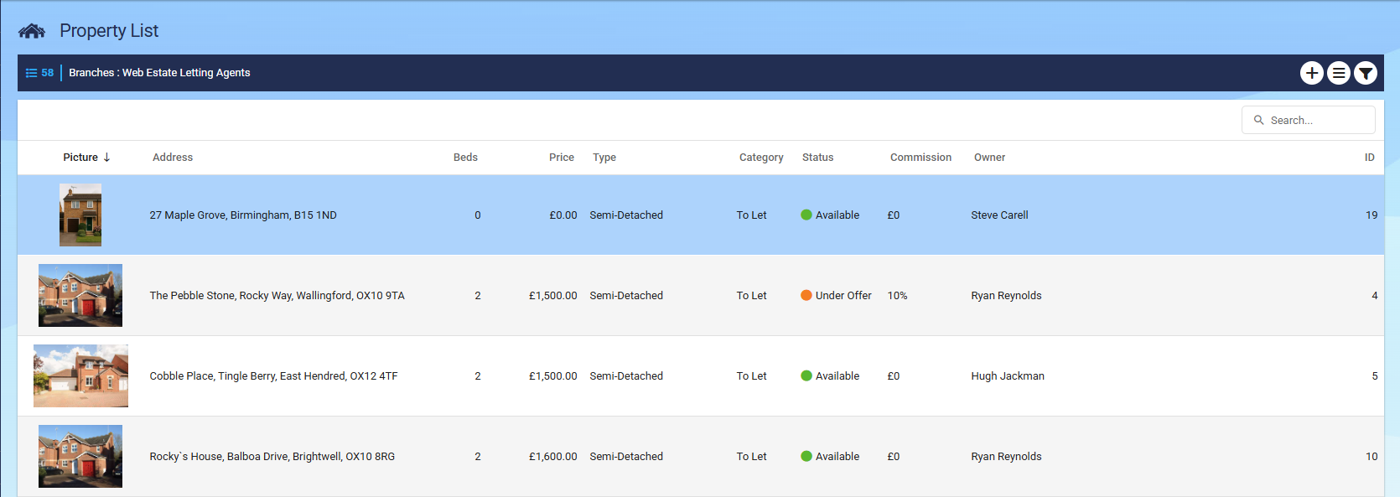Click the list count icon showing 58
The width and height of the screenshot is (1400, 497).
39,73
